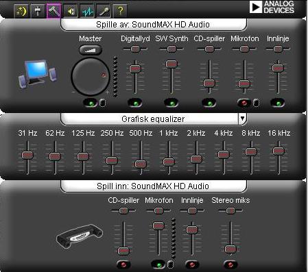Screen dimensions: 308x272
Task: Click playback Innlinje volume slider handle
Action: (x=278, y=68)
